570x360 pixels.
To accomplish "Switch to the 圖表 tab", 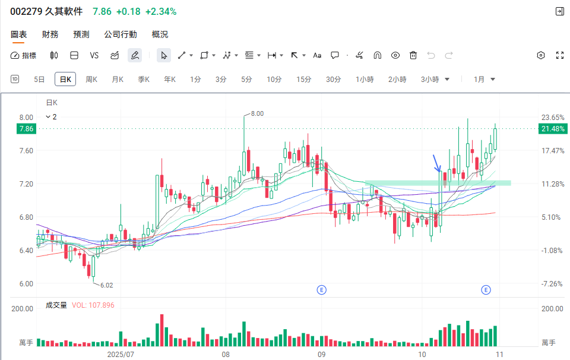I will click(x=18, y=34).
